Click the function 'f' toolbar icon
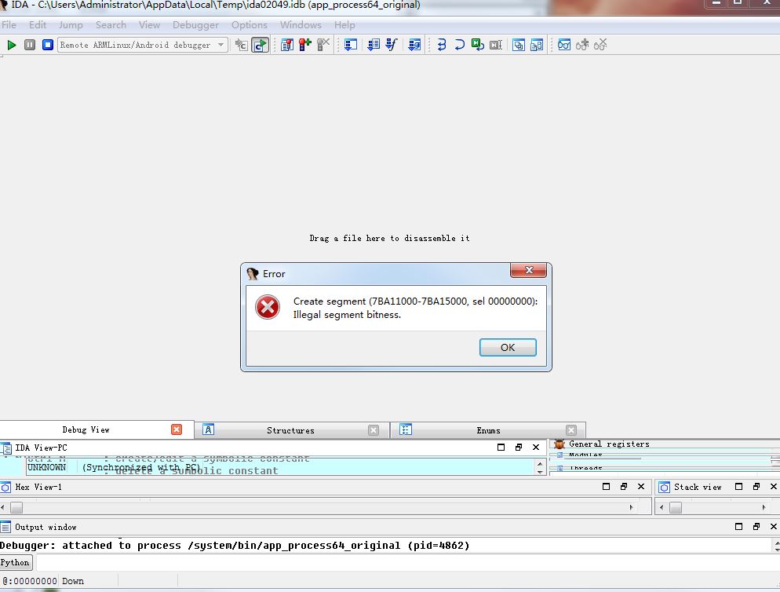This screenshot has width=780, height=592. 392,45
